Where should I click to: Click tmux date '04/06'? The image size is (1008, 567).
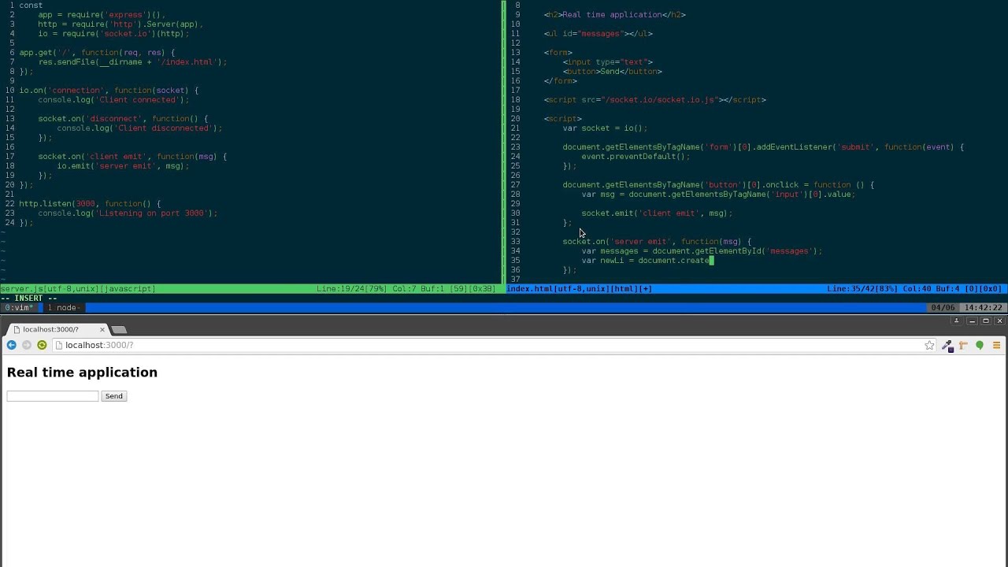(943, 307)
